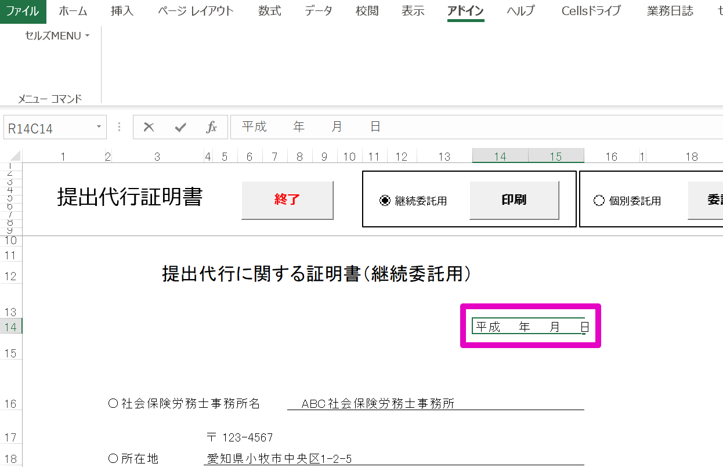Select the column 13 header
The height and width of the screenshot is (467, 723).
pyautogui.click(x=444, y=156)
